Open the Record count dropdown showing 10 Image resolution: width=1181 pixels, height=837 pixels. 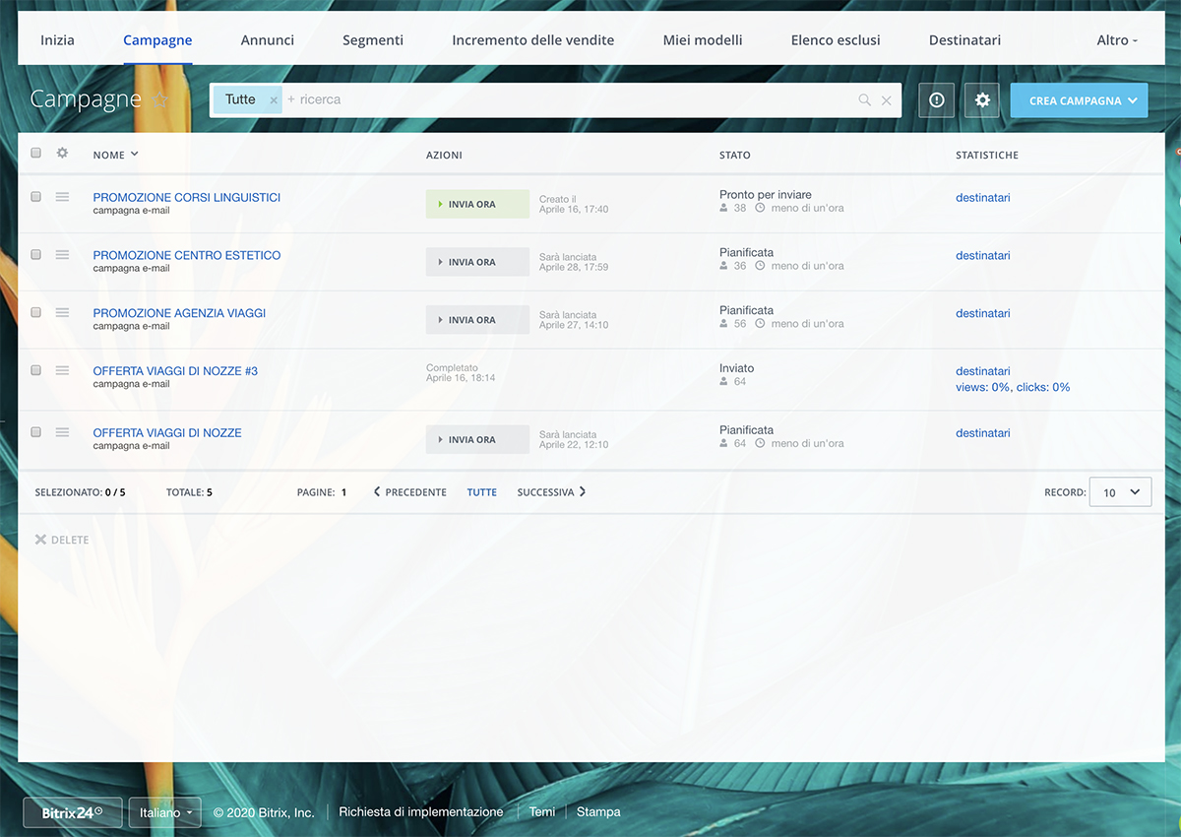coord(1121,492)
